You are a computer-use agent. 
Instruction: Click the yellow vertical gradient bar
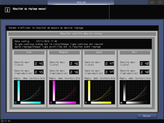[x=89, y=91]
